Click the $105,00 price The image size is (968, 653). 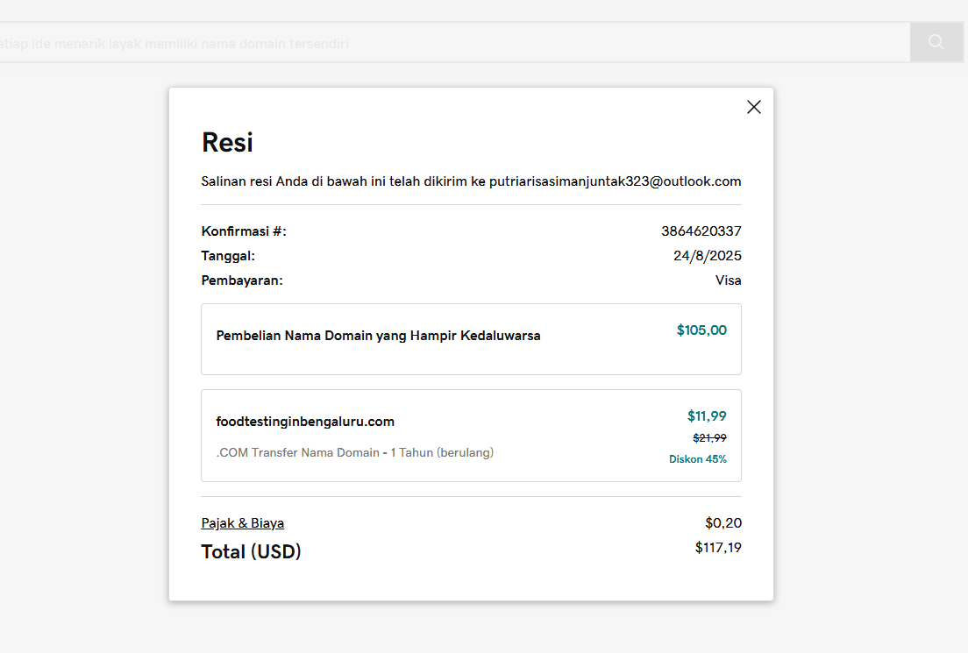[701, 330]
